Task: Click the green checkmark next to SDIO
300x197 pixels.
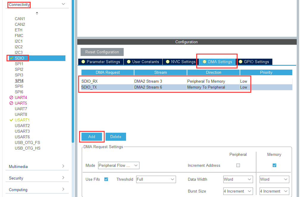Action: click(x=11, y=58)
